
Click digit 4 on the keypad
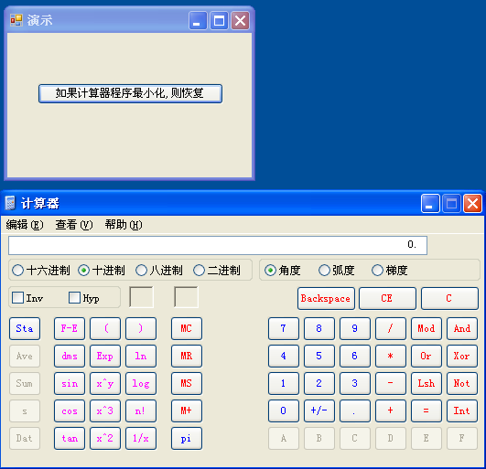point(284,356)
